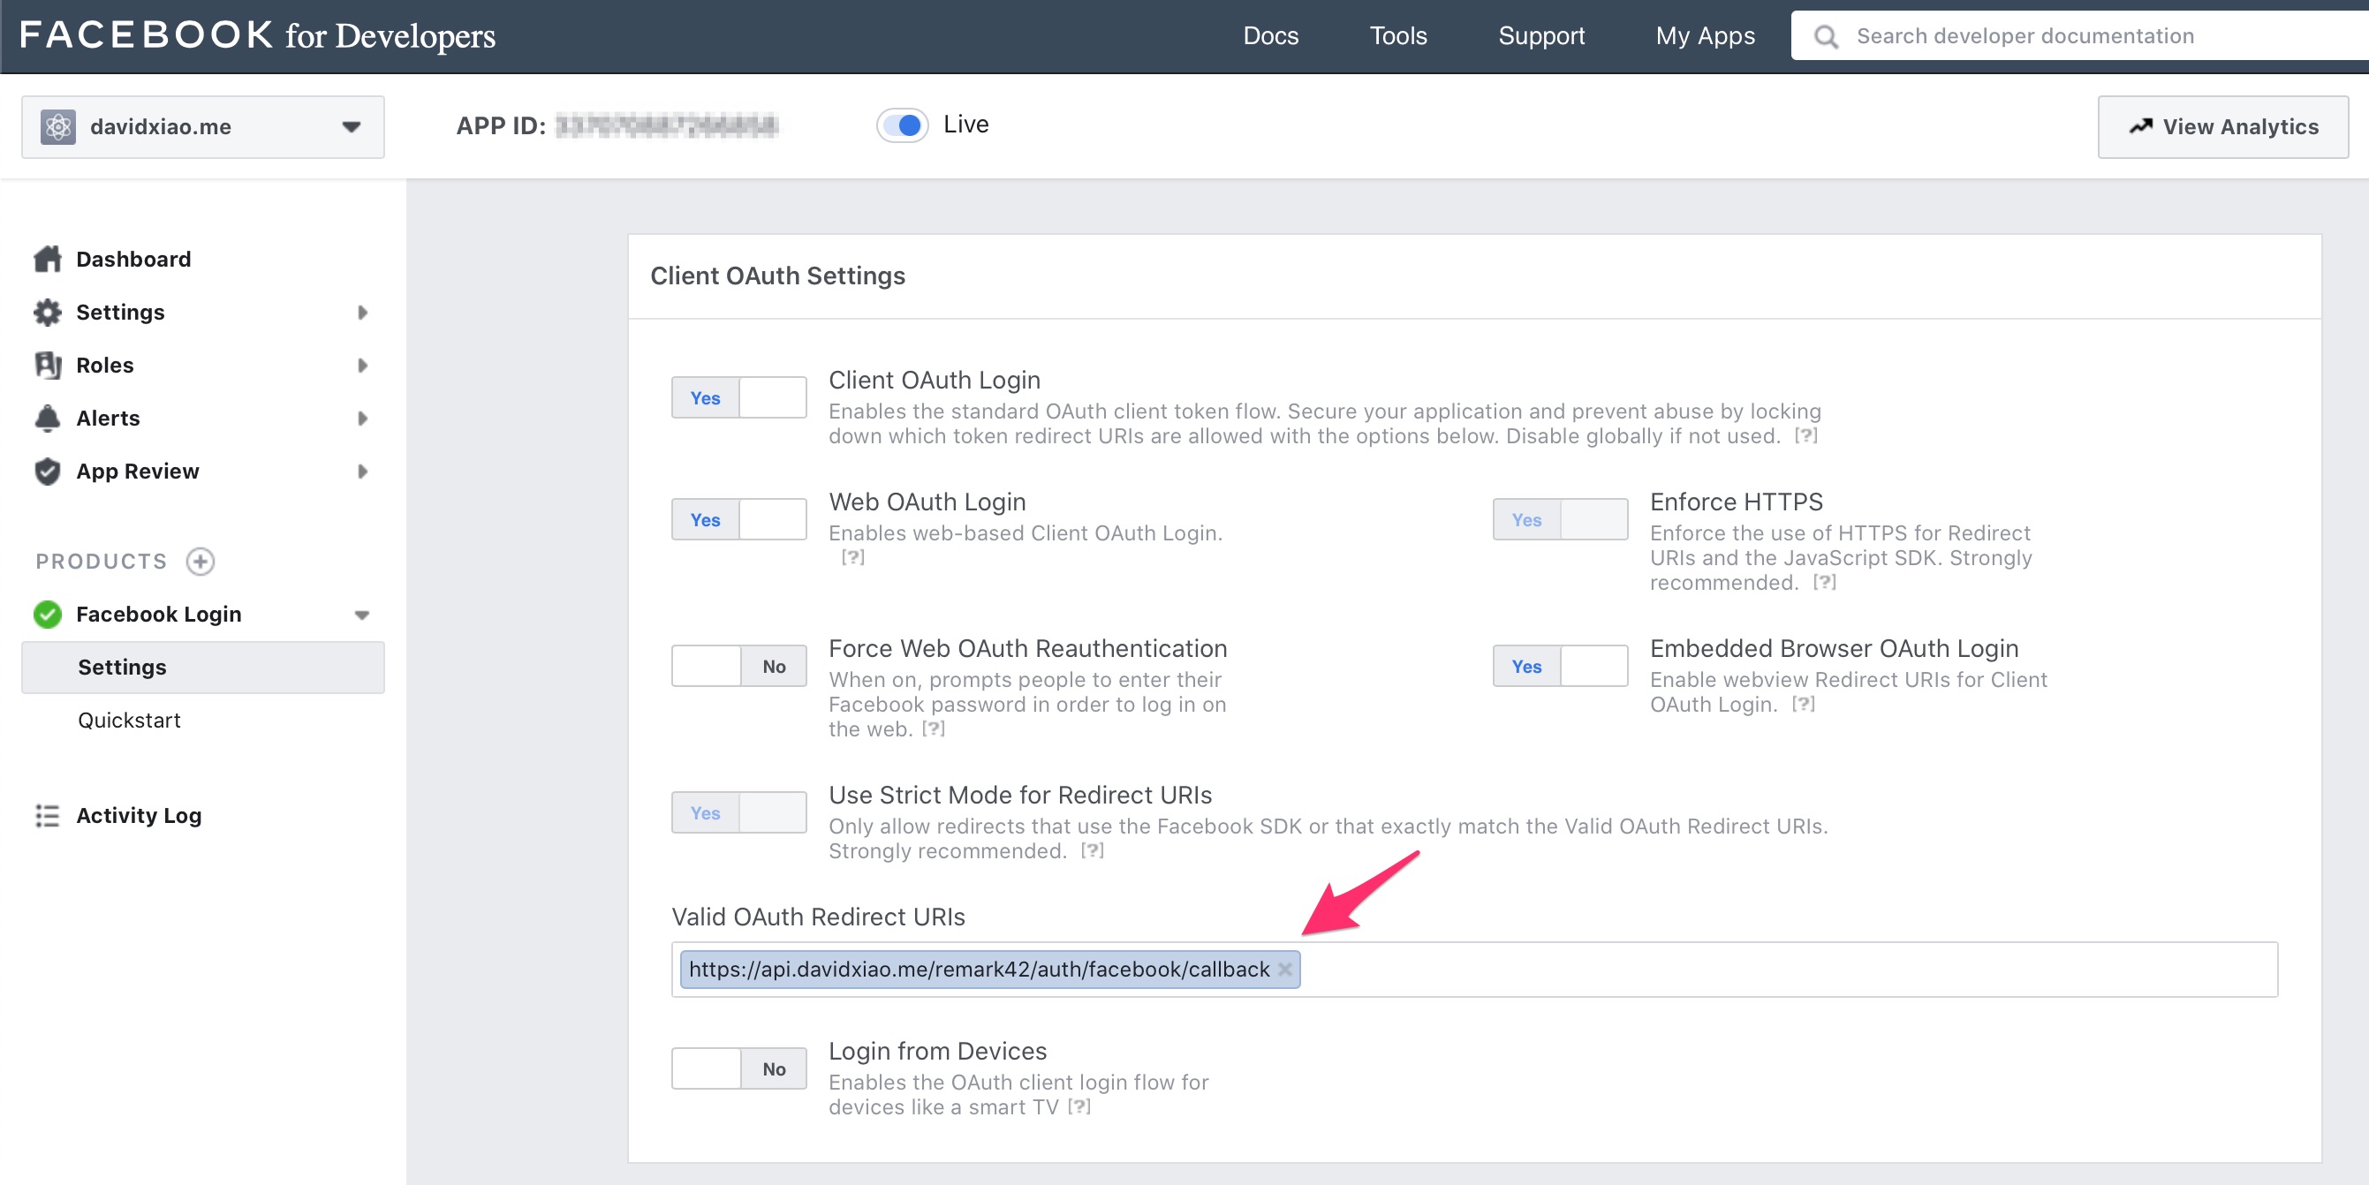Open the Dashboard page
Screen dimensions: 2369x1185
(133, 260)
